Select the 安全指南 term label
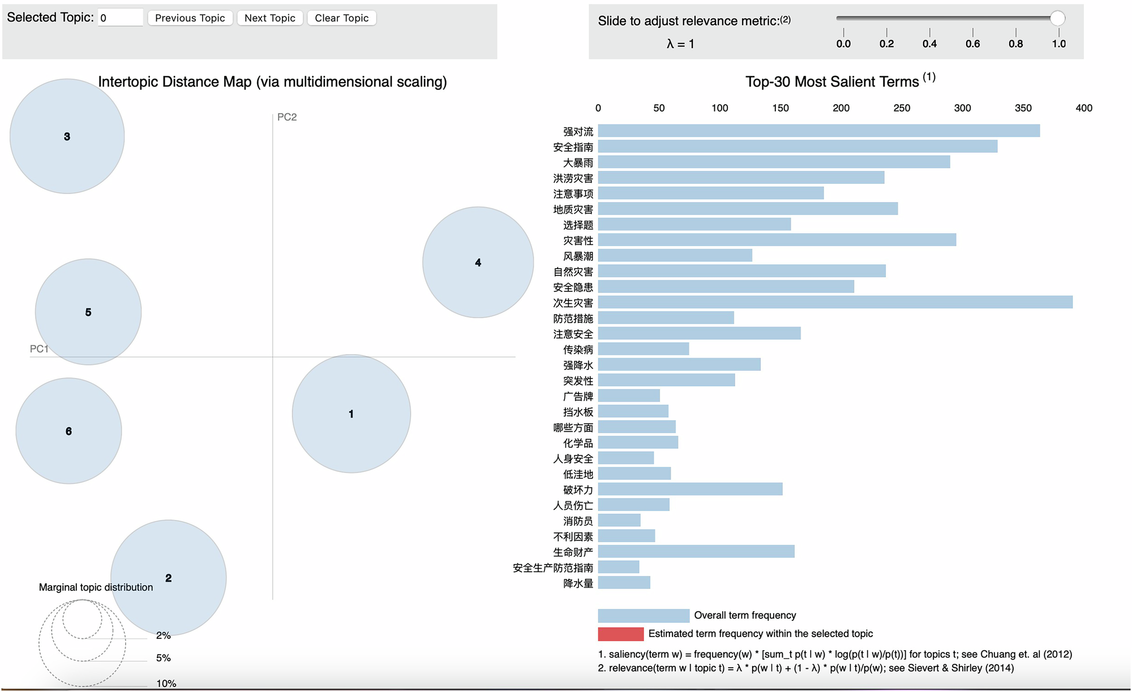Image resolution: width=1132 pixels, height=692 pixels. pyautogui.click(x=573, y=147)
